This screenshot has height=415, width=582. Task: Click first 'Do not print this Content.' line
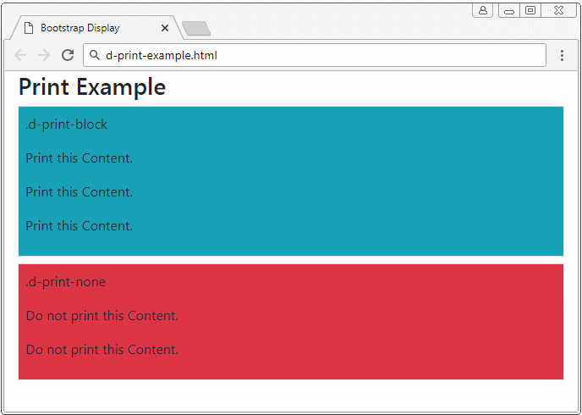click(x=102, y=316)
